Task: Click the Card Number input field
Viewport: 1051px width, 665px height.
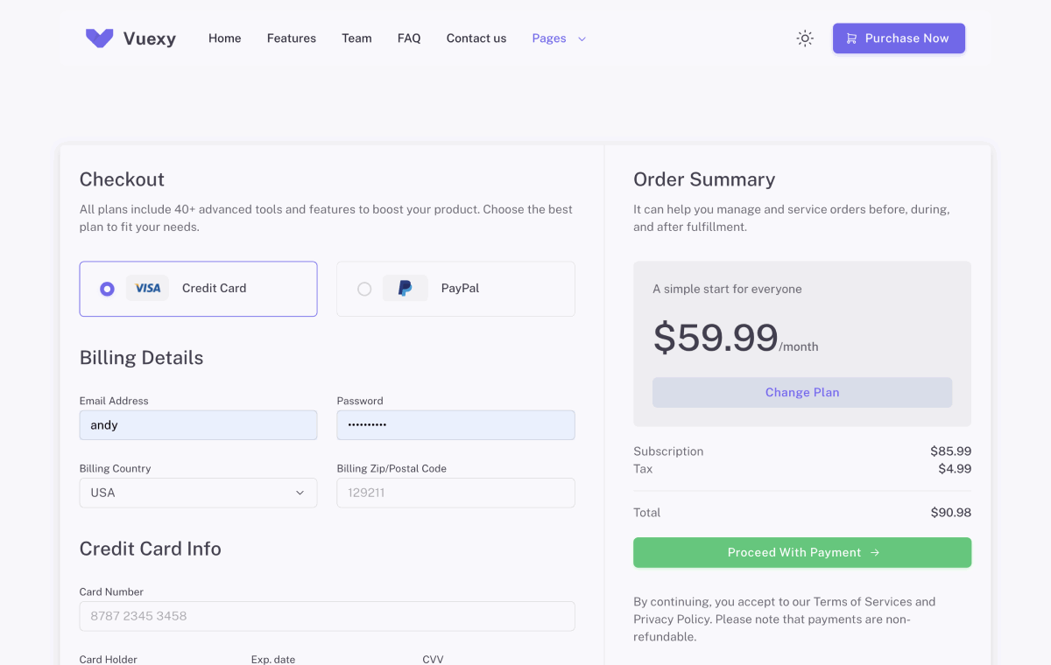Action: tap(327, 616)
